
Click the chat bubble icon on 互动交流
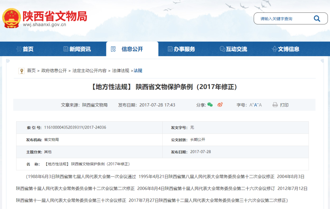tap(222, 49)
